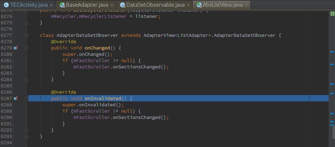This screenshot has width=335, height=147.
Task: Click the override gutter icon on line 6287
Action: pyautogui.click(x=15, y=98)
